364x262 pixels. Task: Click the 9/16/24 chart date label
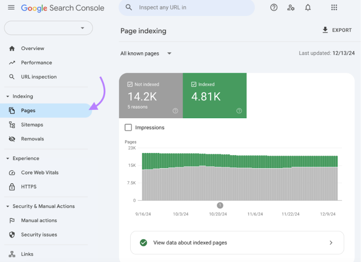pyautogui.click(x=143, y=214)
